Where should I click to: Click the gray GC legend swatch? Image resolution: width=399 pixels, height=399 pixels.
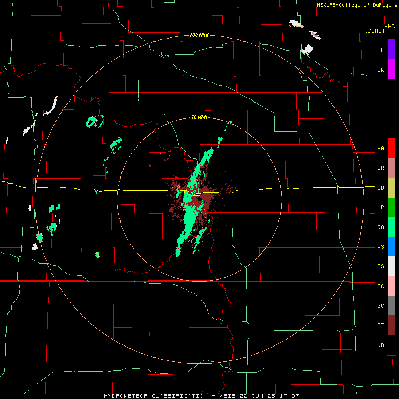pyautogui.click(x=391, y=305)
